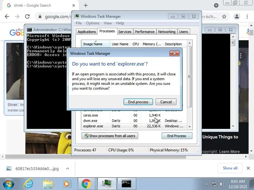Confirm End process in the dialog
254x190 pixels.
[138, 102]
